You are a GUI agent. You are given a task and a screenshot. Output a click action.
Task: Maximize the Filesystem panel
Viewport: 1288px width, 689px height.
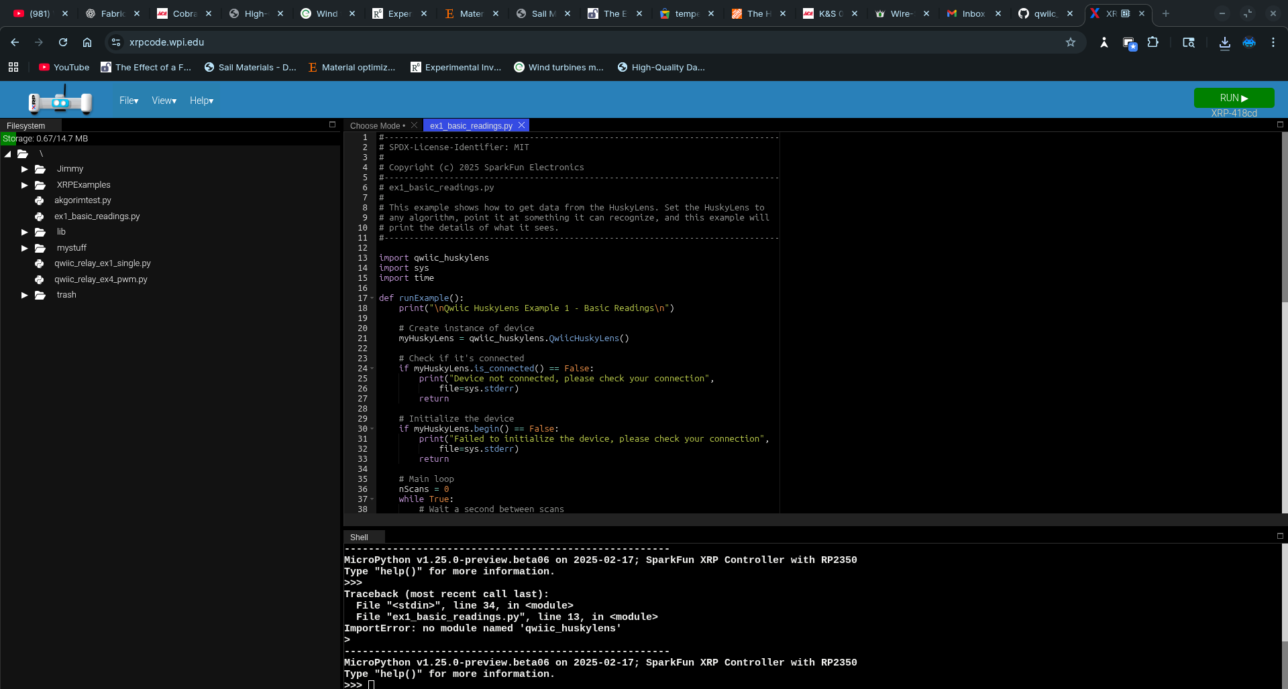(332, 125)
